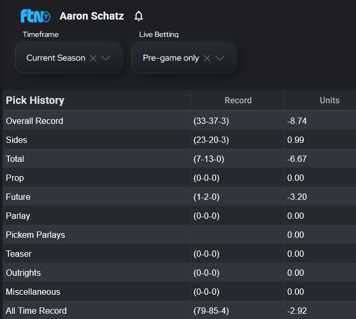The image size is (356, 319).
Task: Expand the Live Betting dropdown chevron
Action: 220,58
